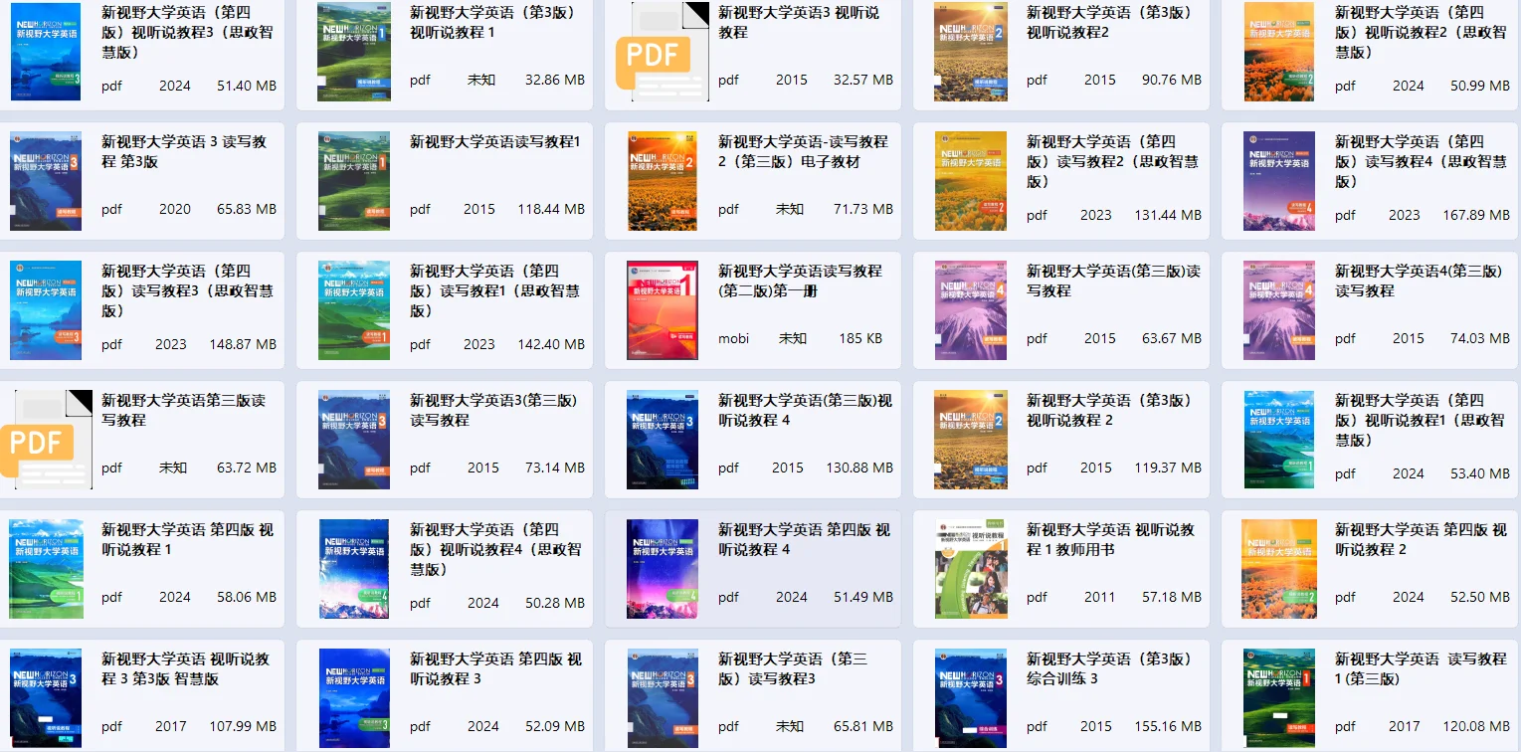The width and height of the screenshot is (1521, 752).
Task: Select title 新视野大学英语 第四版 视听说教程 2
Action: (x=1421, y=539)
